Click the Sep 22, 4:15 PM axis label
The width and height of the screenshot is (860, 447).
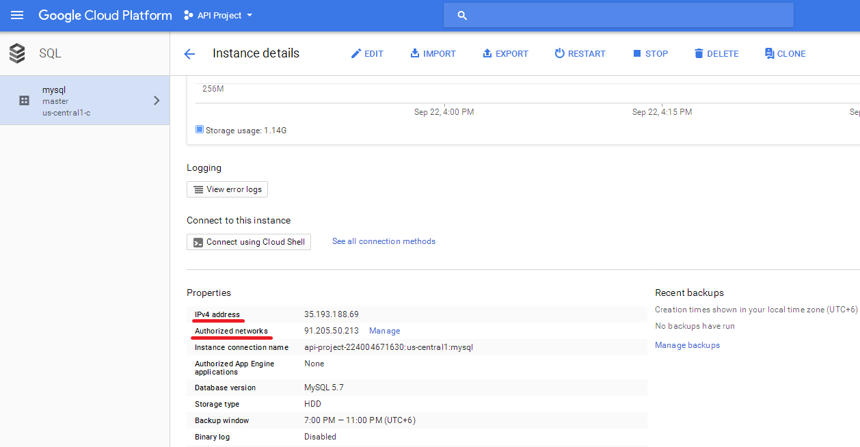click(662, 112)
